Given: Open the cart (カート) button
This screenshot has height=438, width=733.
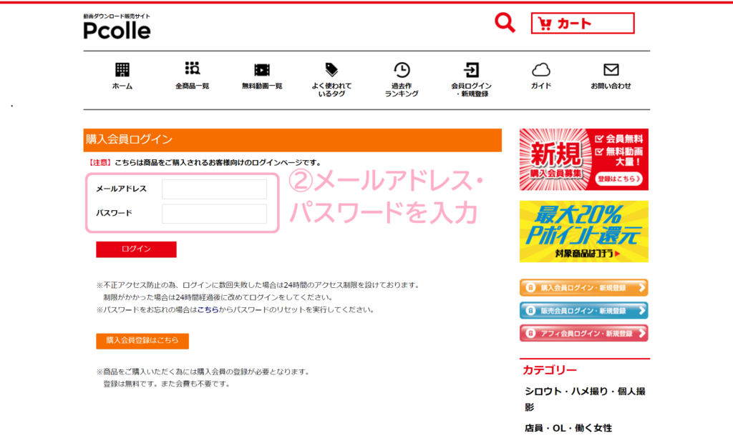Looking at the screenshot, I should (582, 24).
